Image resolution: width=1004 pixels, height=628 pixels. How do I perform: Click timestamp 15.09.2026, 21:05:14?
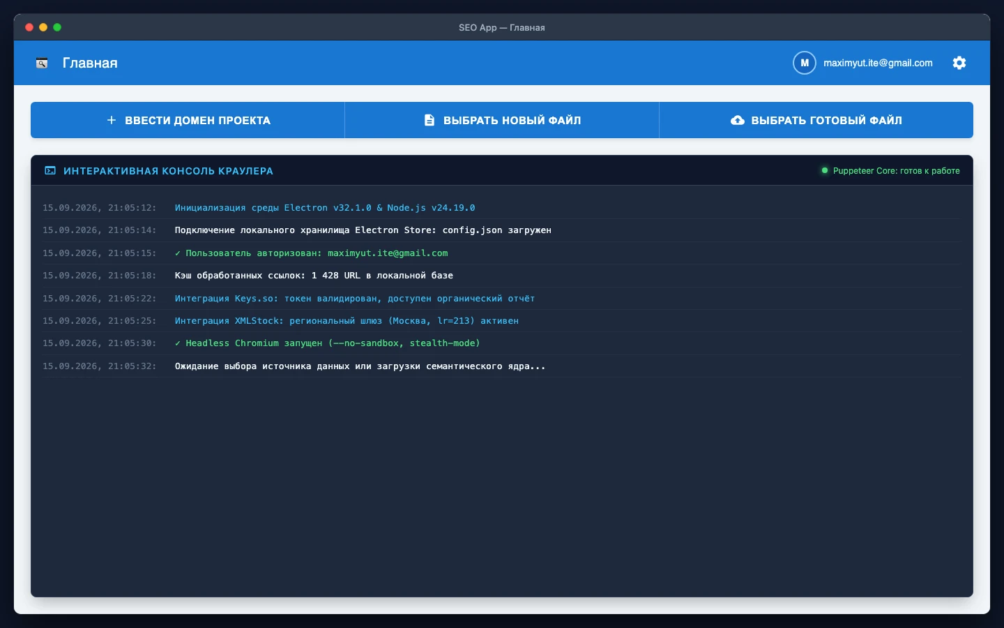(x=99, y=230)
